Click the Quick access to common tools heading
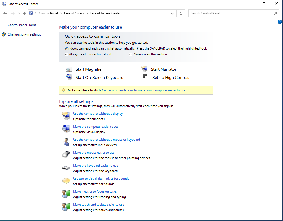The height and width of the screenshot is (221, 283). pos(93,36)
